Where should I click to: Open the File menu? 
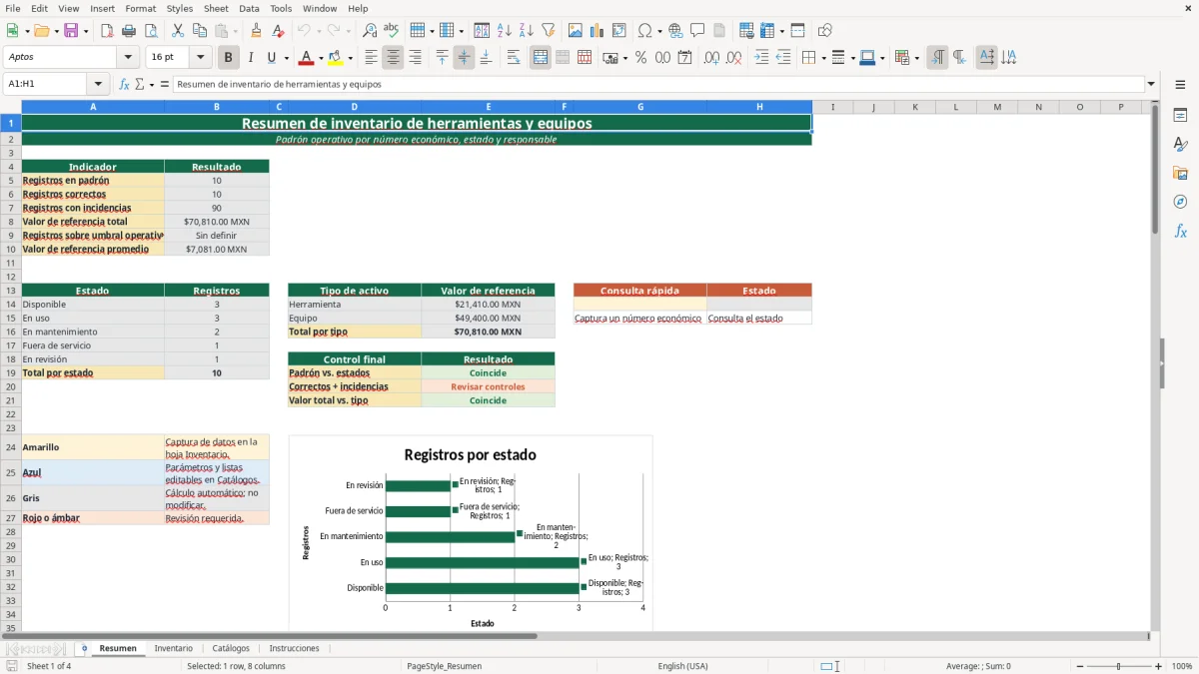tap(13, 8)
